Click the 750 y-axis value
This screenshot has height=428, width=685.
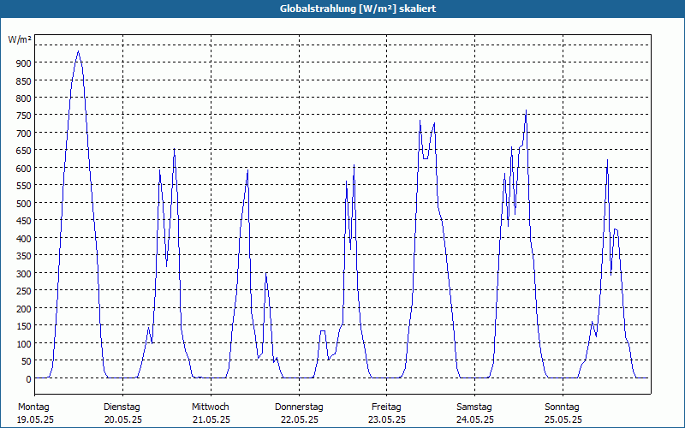pyautogui.click(x=24, y=116)
